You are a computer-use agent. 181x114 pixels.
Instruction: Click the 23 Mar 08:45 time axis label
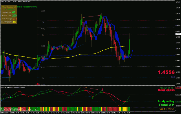click(85, 113)
